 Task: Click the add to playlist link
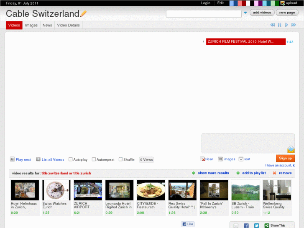pos(254,173)
